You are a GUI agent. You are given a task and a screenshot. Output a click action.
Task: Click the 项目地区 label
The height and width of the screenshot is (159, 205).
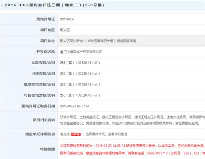coord(48,30)
